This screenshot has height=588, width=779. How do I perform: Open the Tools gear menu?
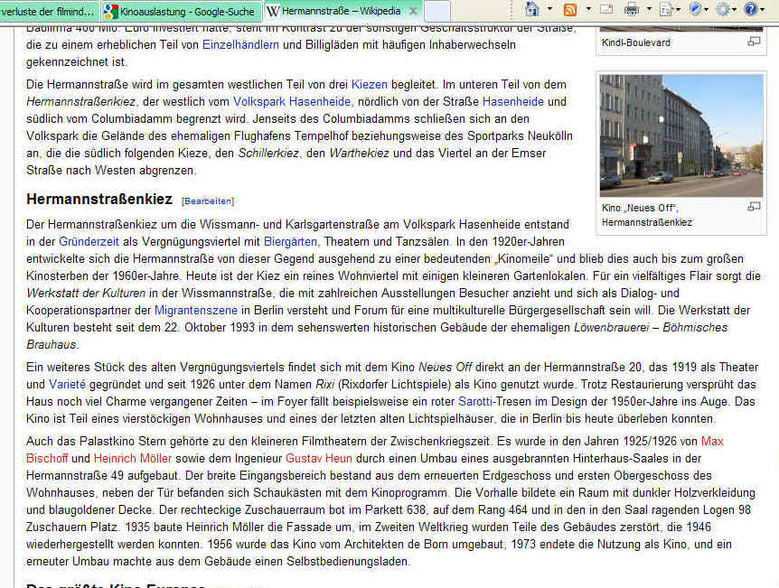click(x=726, y=9)
